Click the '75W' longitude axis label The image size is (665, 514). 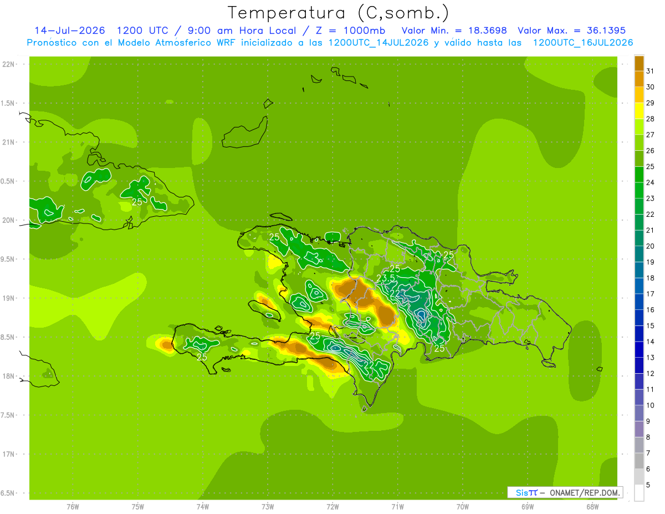(138, 507)
